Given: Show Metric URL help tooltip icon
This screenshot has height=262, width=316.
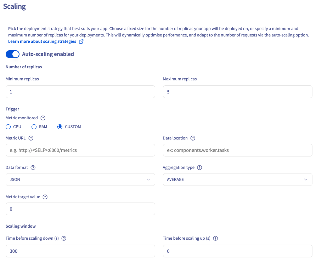Looking at the screenshot, I should (x=31, y=138).
